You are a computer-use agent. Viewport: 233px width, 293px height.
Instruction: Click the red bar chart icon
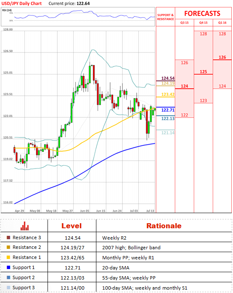(x=24, y=226)
